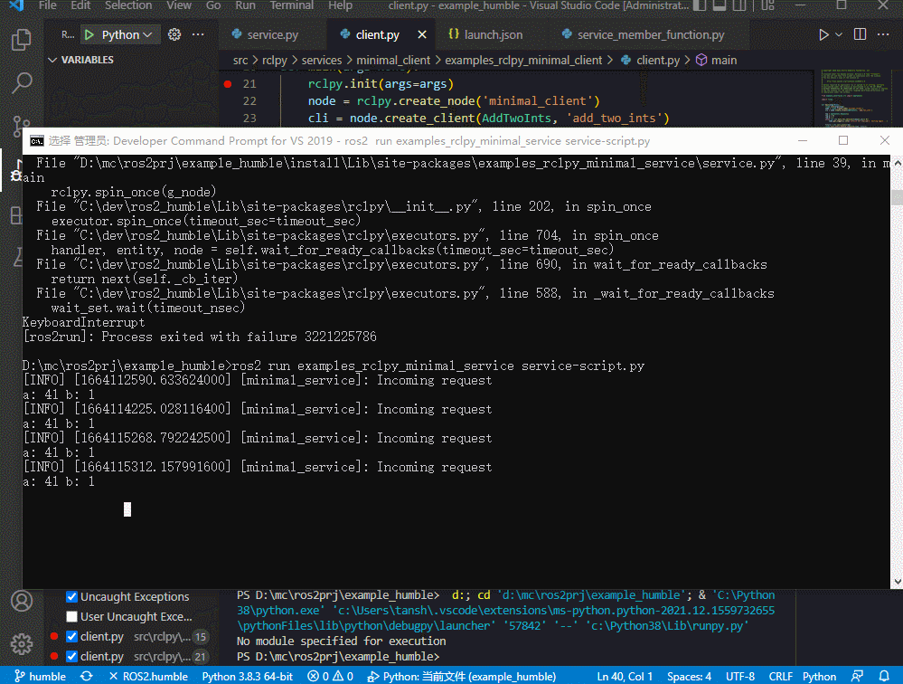Open command prompt window system menu icon

pos(37,140)
